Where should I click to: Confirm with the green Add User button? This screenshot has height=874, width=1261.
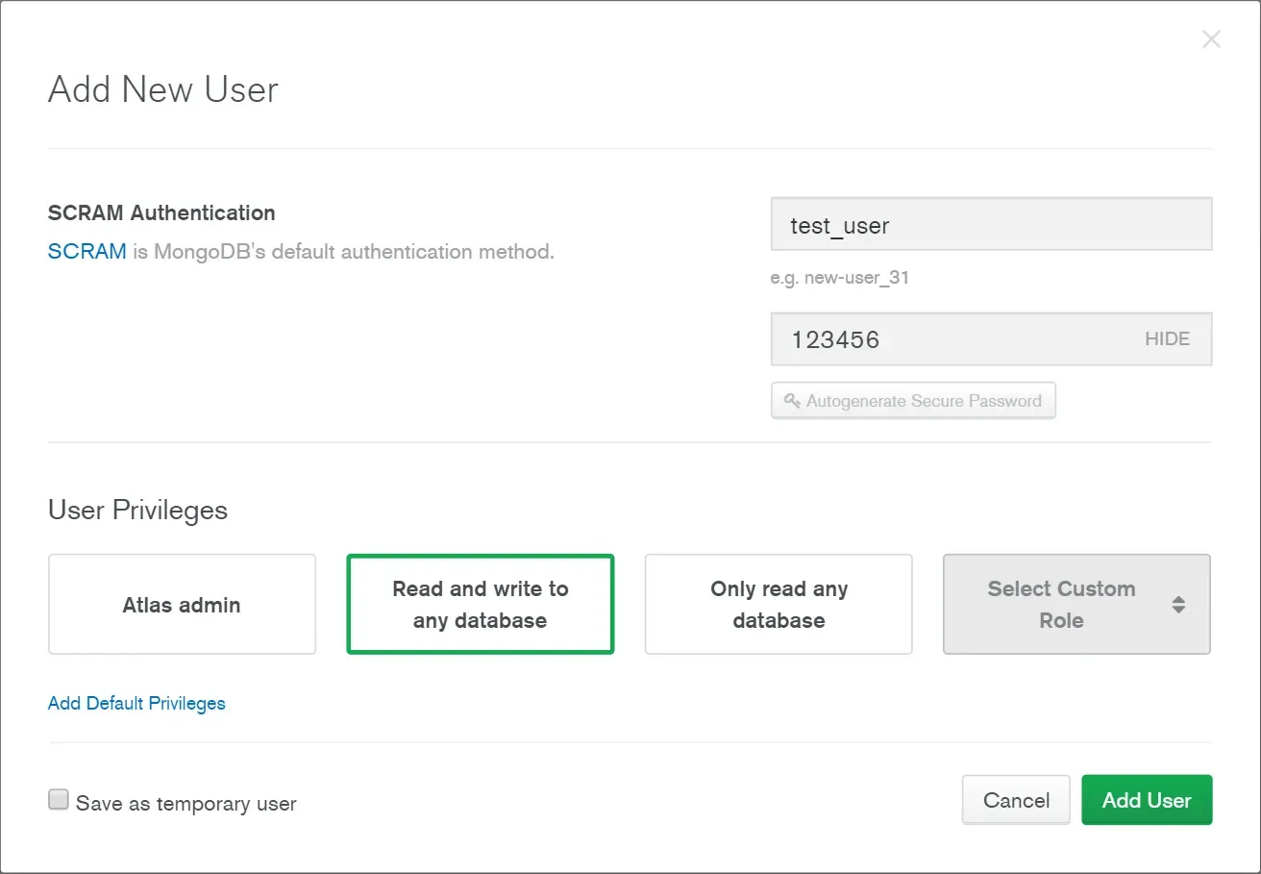1147,800
